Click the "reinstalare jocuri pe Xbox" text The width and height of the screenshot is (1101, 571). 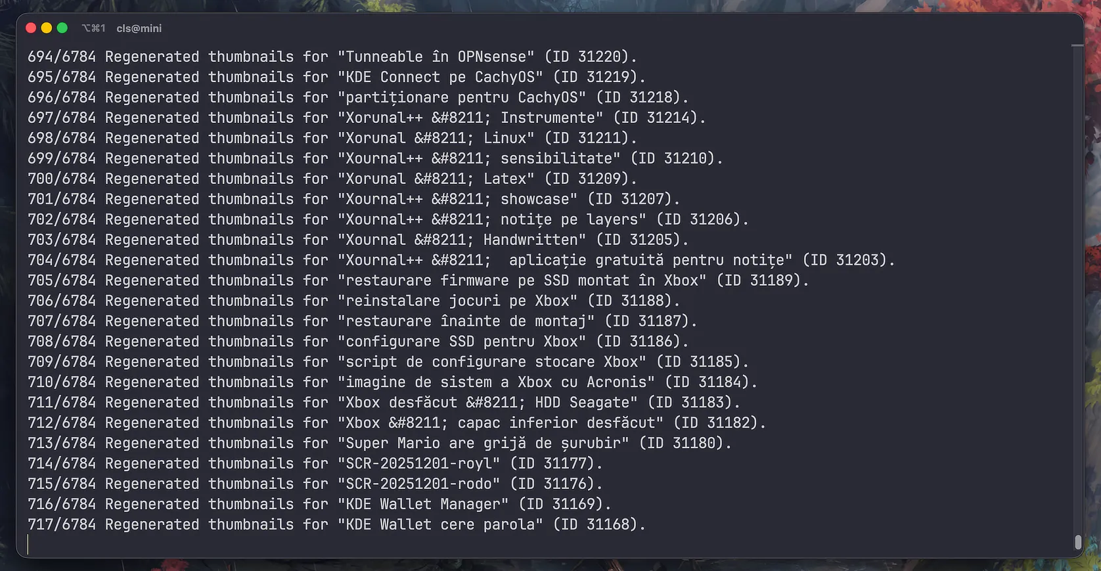[x=457, y=301]
